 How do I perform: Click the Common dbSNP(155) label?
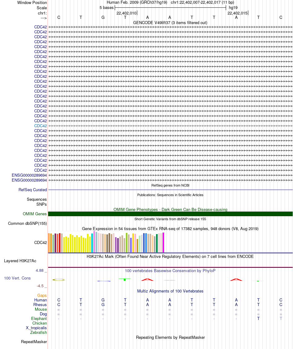click(27, 224)
